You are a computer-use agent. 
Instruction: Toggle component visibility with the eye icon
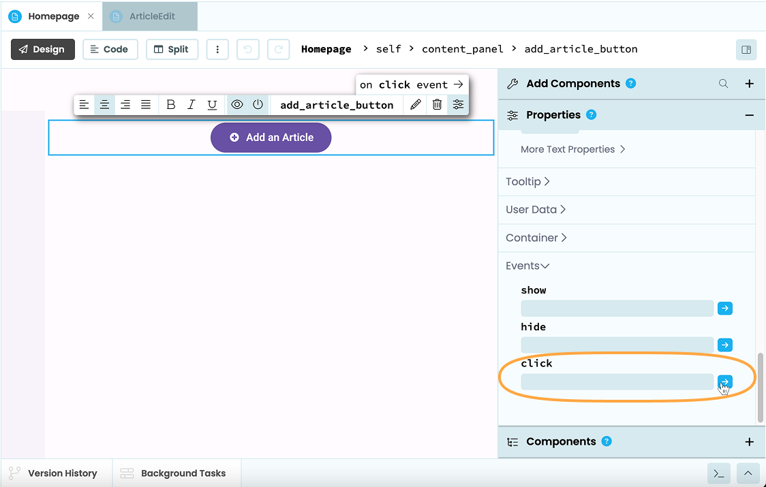point(237,104)
